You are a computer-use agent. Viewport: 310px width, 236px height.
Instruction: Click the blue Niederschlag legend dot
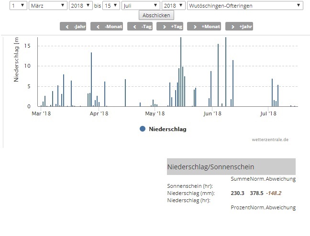[x=143, y=129]
